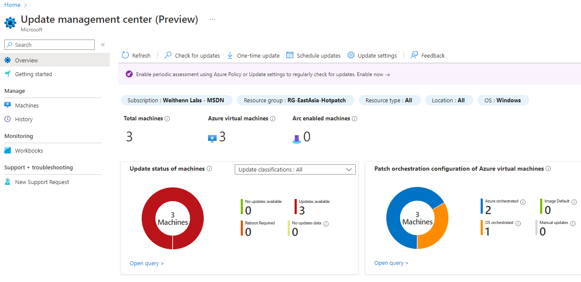Click Open query under Update status chart

(147, 264)
